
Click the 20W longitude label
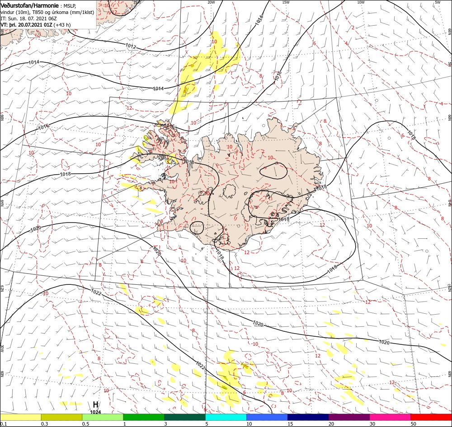click(211, 2)
